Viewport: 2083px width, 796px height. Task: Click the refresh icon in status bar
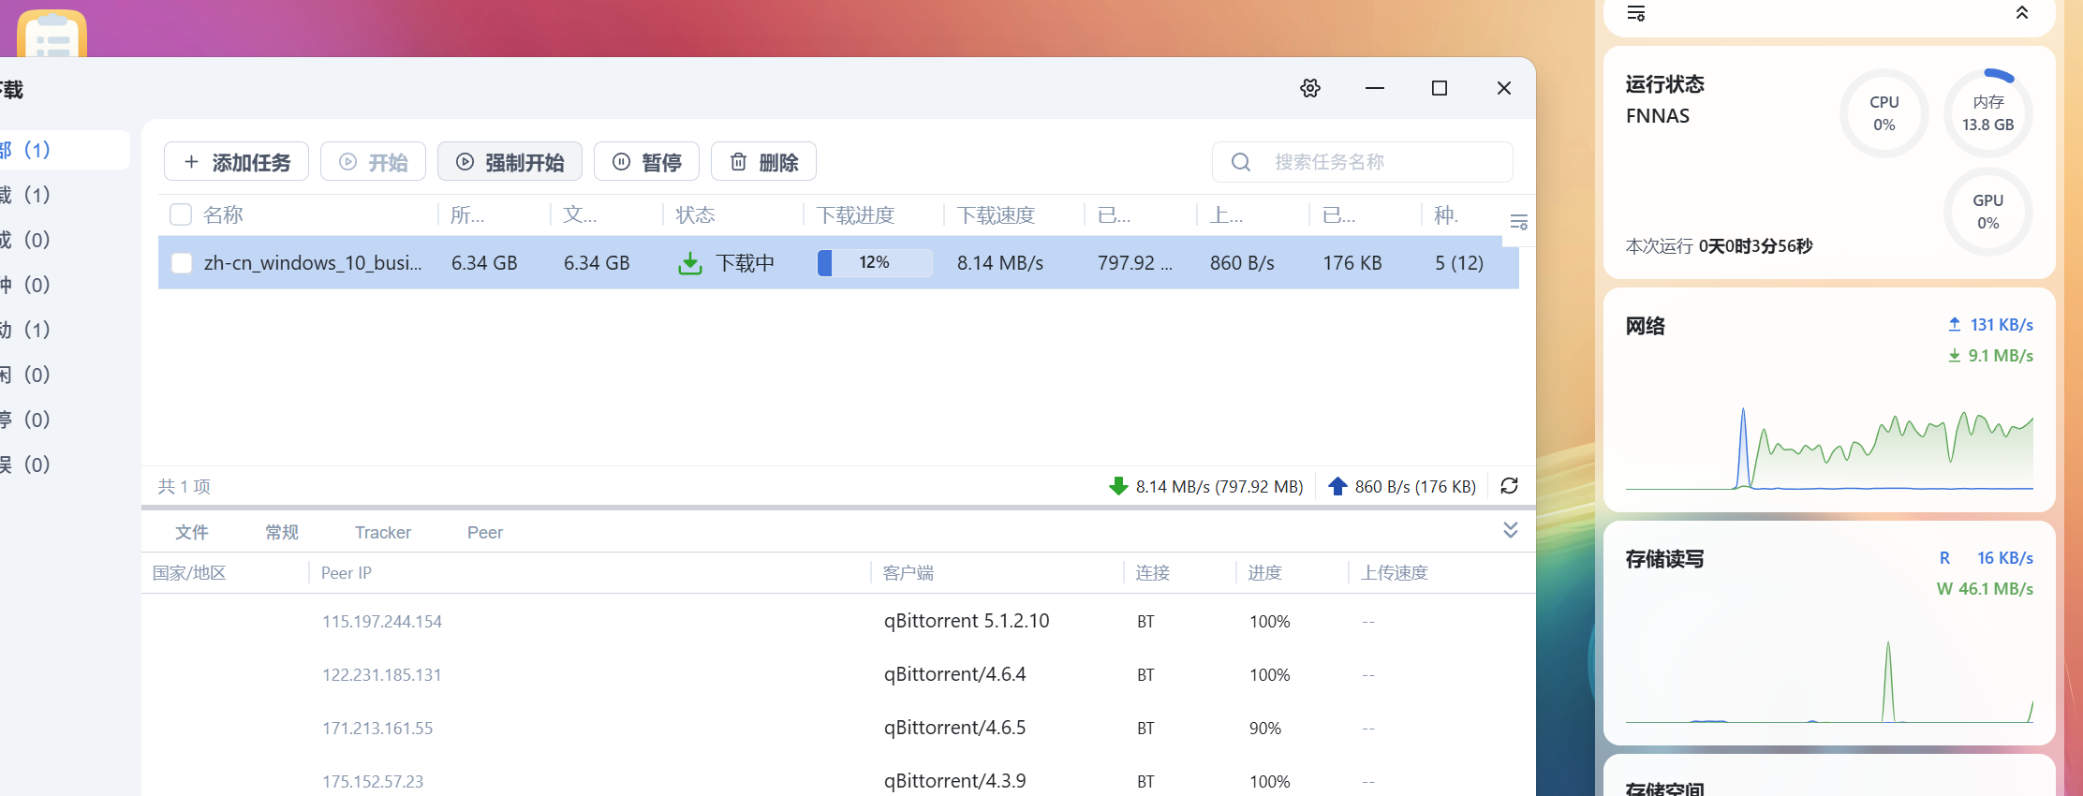pos(1509,486)
